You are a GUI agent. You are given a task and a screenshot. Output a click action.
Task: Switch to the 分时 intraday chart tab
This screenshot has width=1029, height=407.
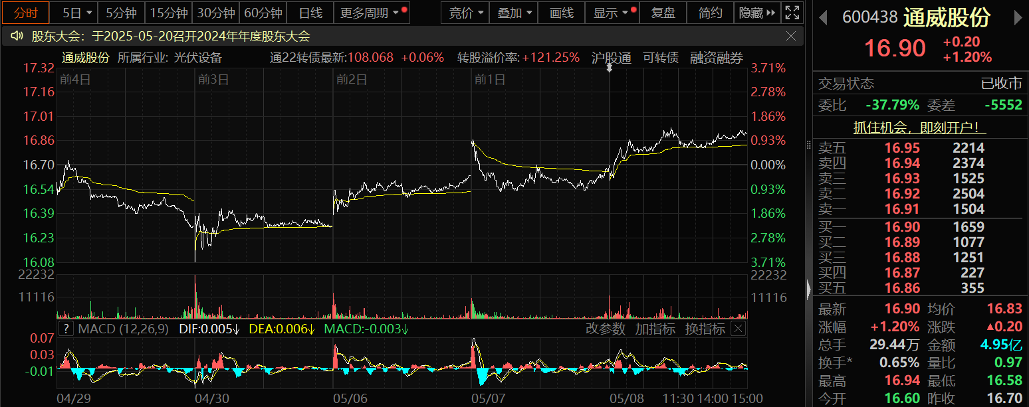pyautogui.click(x=25, y=13)
